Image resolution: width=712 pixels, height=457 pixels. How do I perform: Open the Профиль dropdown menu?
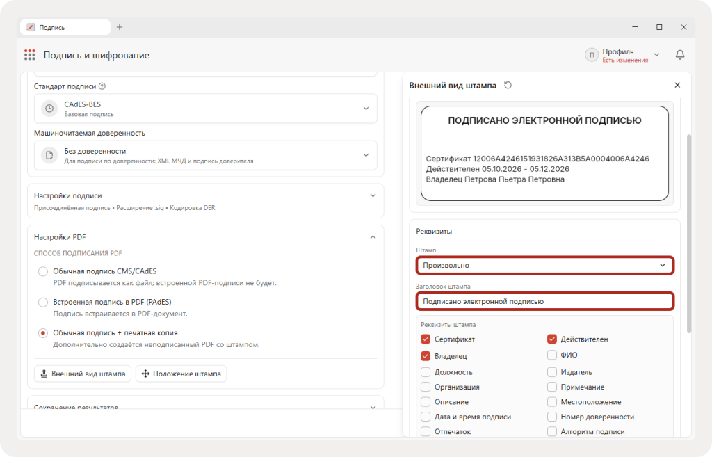tap(656, 55)
